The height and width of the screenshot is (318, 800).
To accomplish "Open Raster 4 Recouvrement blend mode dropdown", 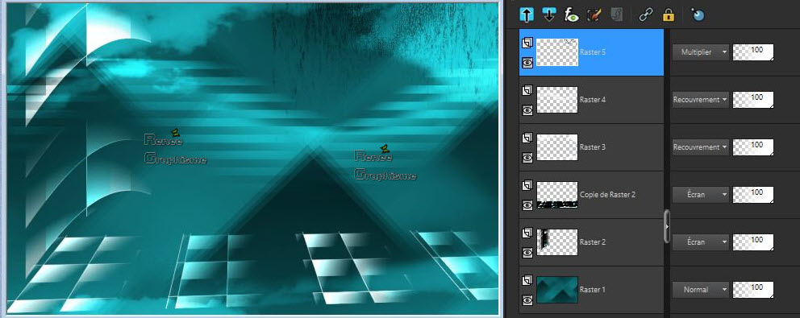I will point(700,99).
